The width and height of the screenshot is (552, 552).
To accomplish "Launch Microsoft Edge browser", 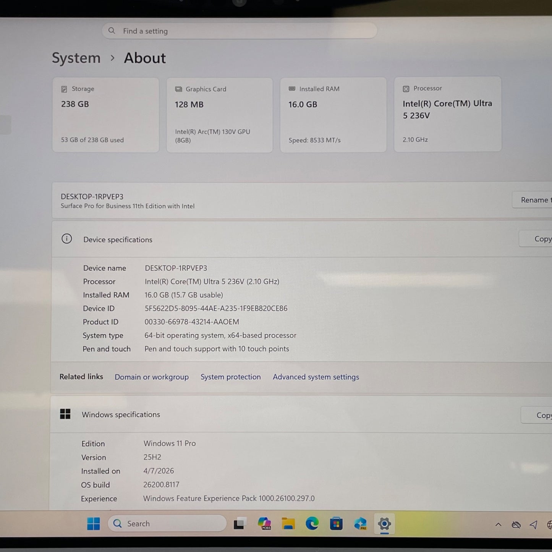I will click(x=312, y=524).
